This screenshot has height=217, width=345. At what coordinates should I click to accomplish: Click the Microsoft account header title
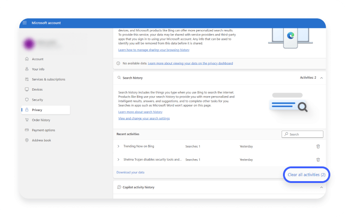pyautogui.click(x=46, y=23)
